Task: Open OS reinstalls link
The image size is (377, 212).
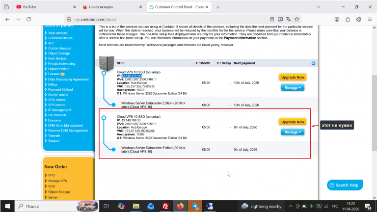Action: [57, 115]
